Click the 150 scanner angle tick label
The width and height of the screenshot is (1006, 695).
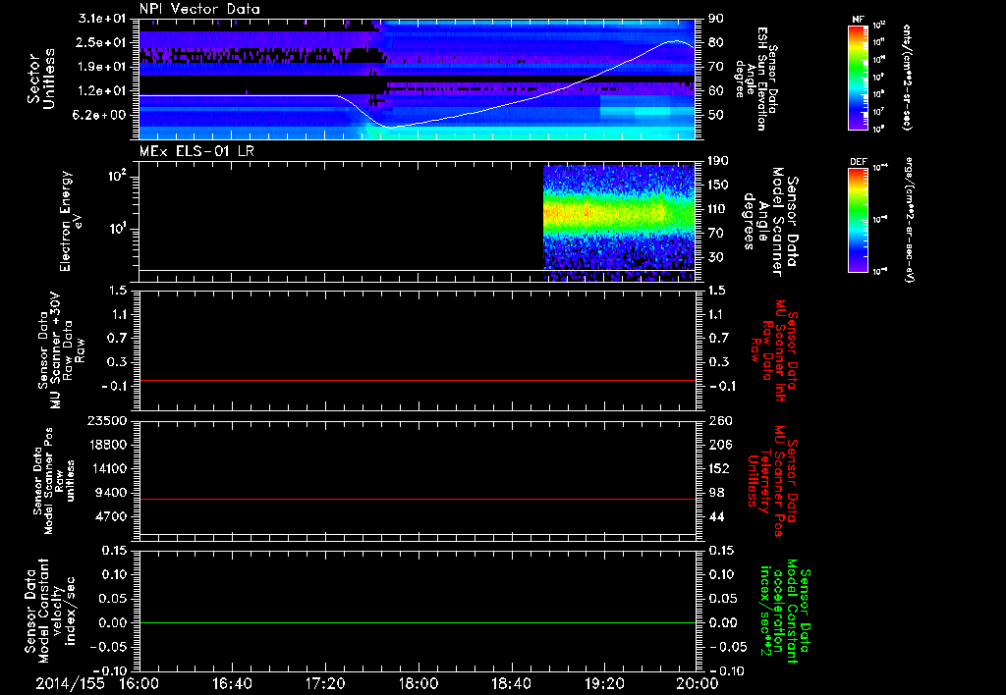[718, 186]
